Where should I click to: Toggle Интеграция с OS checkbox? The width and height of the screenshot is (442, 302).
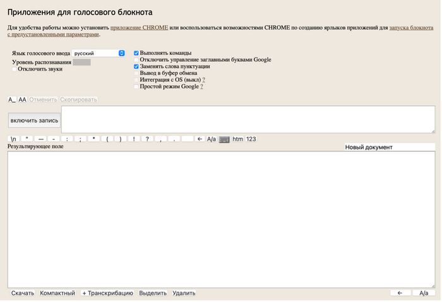[136, 80]
